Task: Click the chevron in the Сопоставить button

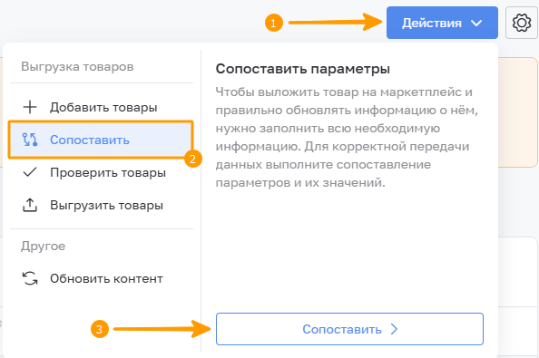Action: 395,329
